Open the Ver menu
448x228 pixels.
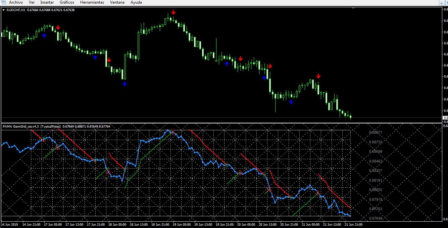coord(32,2)
